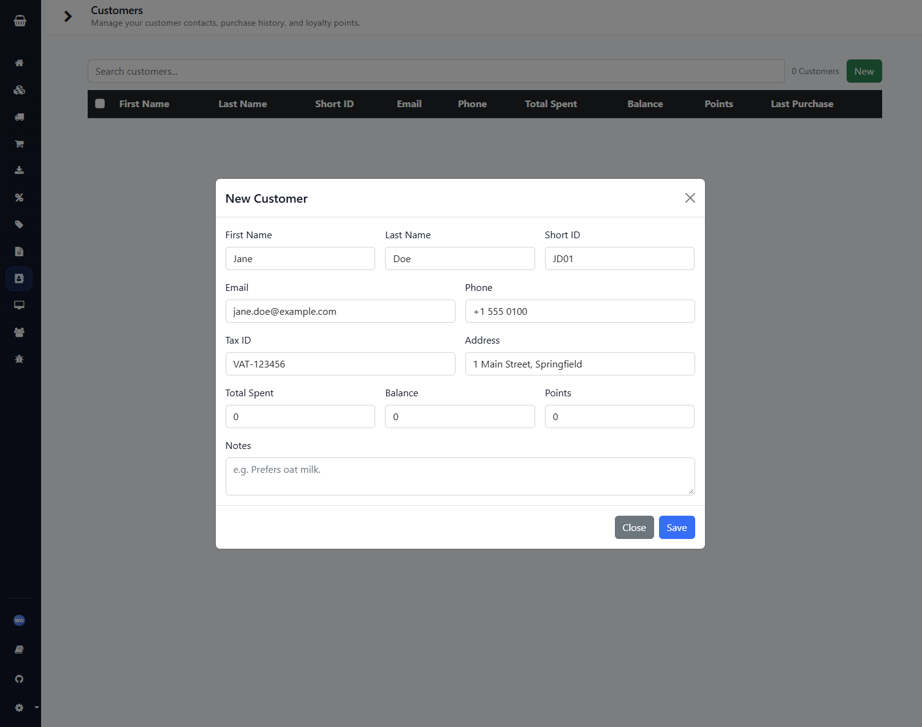Screen dimensions: 922x727
Task: Select the Short ID field with JD01
Action: 620,258
